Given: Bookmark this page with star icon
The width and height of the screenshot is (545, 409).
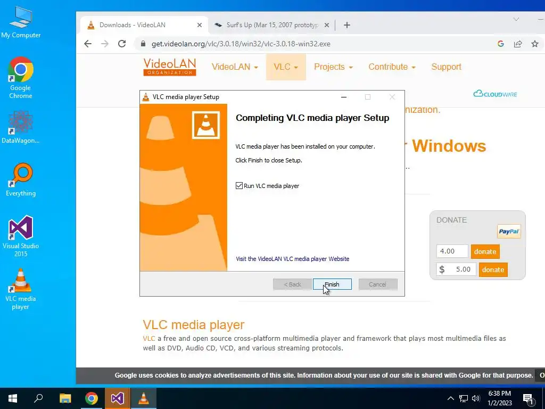Looking at the screenshot, I should tap(534, 44).
